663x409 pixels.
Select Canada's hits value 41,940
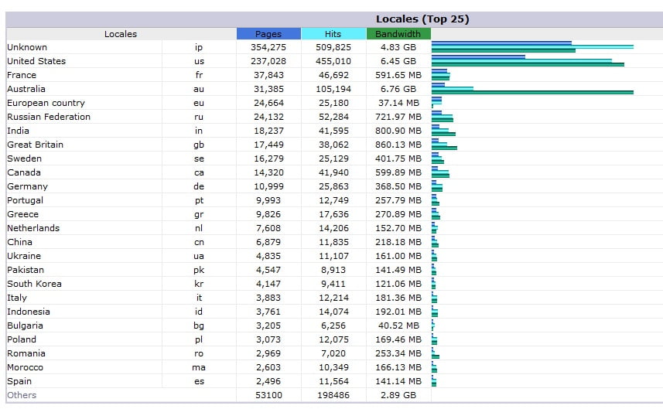pos(333,172)
